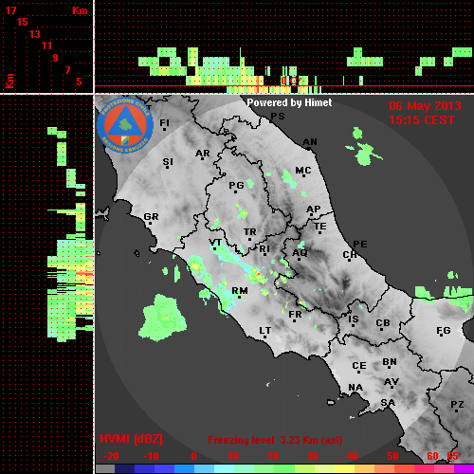Select the GR city label
474x474 pixels.
(151, 217)
